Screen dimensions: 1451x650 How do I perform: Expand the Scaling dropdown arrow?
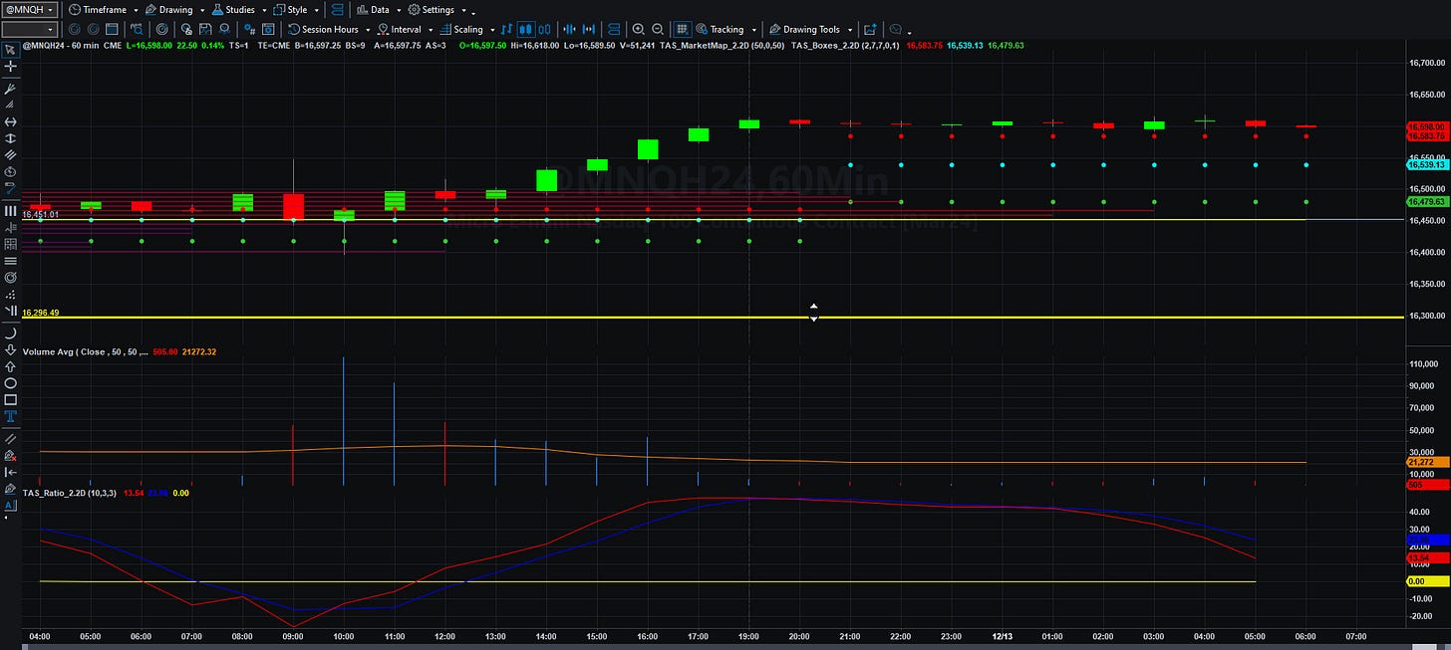click(492, 30)
